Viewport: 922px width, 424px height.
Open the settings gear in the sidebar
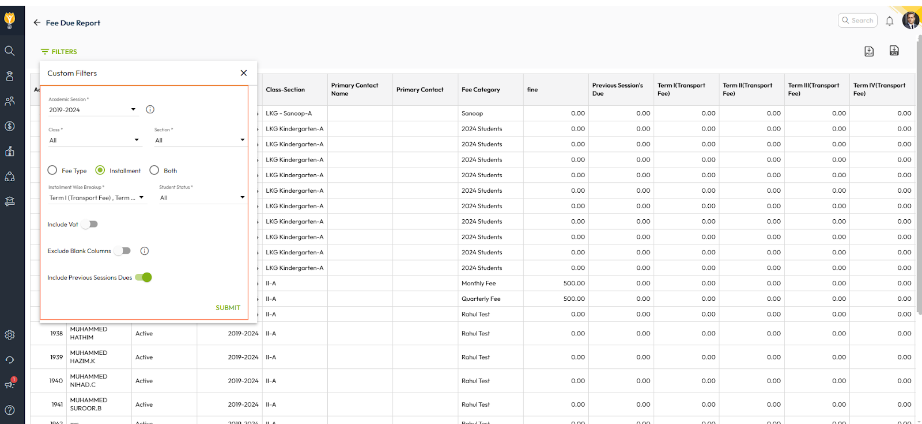pyautogui.click(x=10, y=335)
